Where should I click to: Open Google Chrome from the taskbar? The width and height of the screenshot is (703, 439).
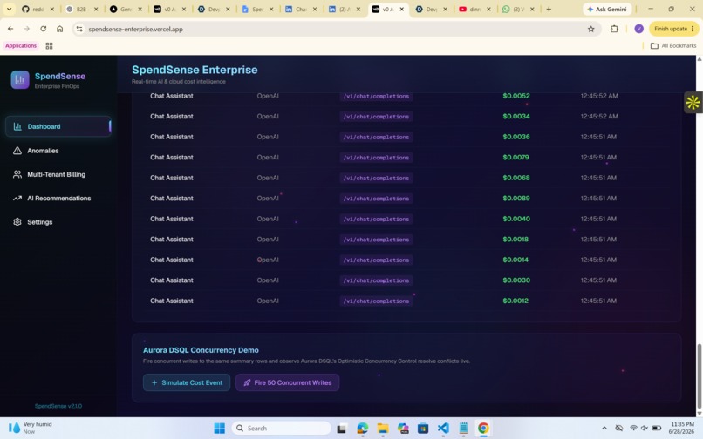(x=483, y=429)
